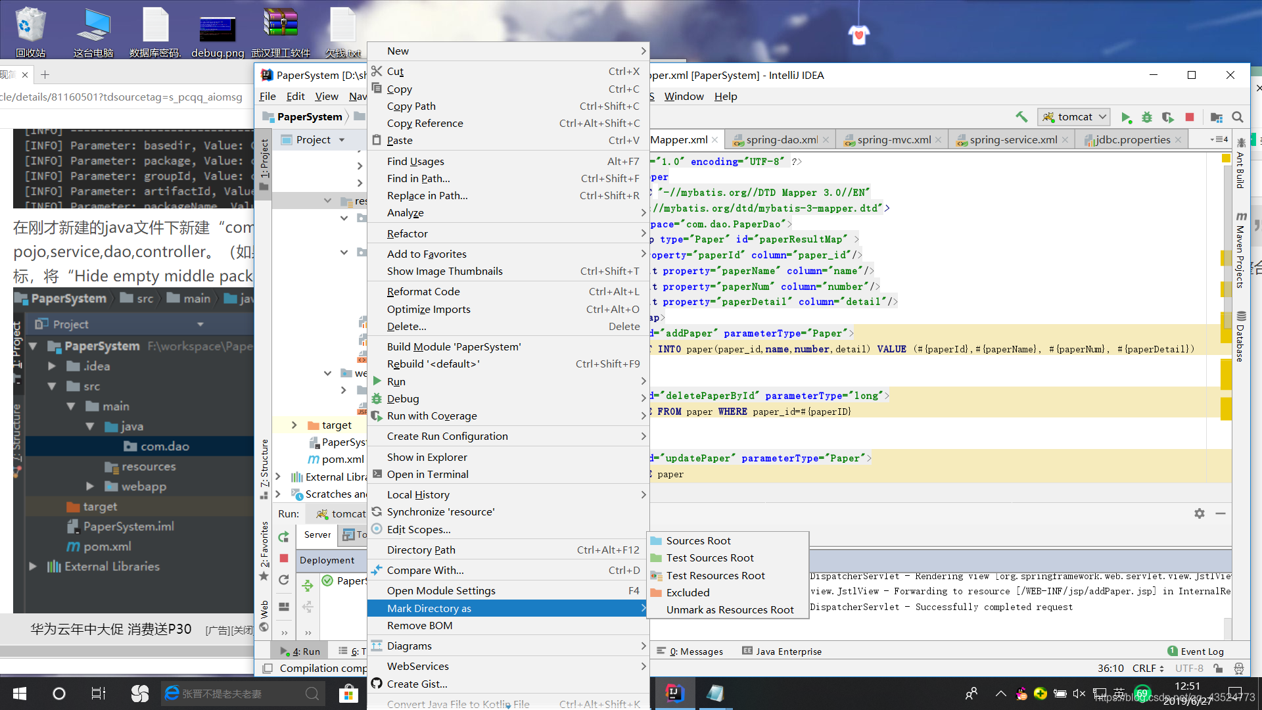The width and height of the screenshot is (1262, 710).
Task: Toggle the Java Enterprise tool window
Action: point(782,651)
